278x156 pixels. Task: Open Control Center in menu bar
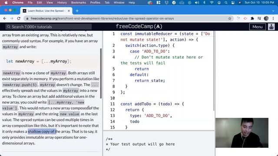coord(233,3)
